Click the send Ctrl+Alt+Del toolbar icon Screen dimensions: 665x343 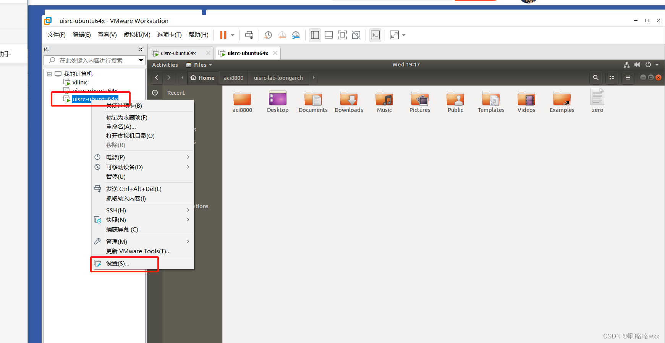[x=249, y=35]
